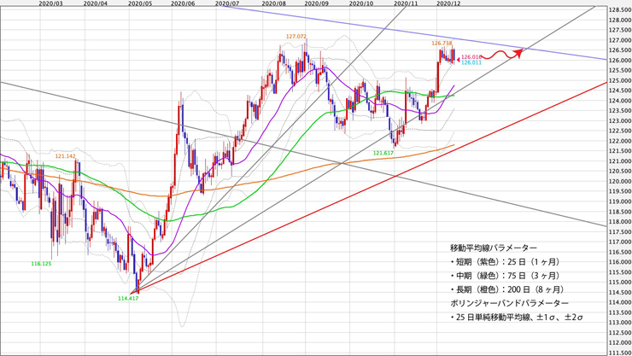Click the 113.500 price axis label
The image size is (632, 356).
[x=621, y=312]
